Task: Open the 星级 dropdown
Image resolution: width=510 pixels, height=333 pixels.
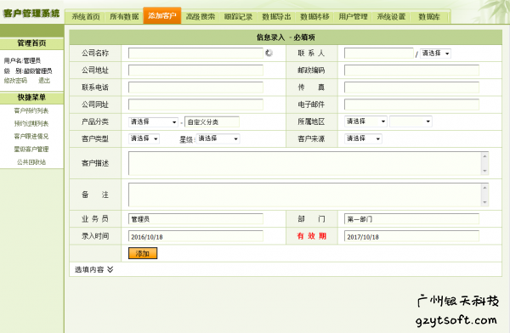Action: (x=218, y=138)
